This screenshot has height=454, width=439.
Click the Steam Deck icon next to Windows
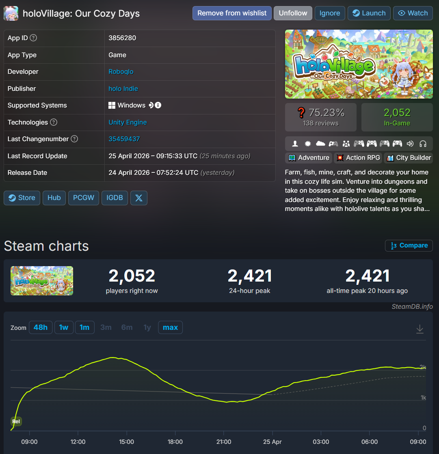click(151, 105)
